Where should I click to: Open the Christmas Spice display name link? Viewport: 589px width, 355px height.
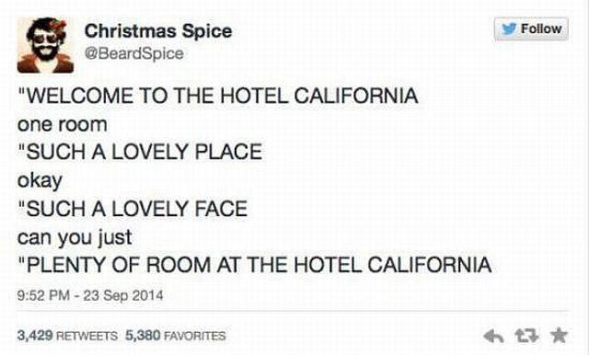[x=158, y=30]
